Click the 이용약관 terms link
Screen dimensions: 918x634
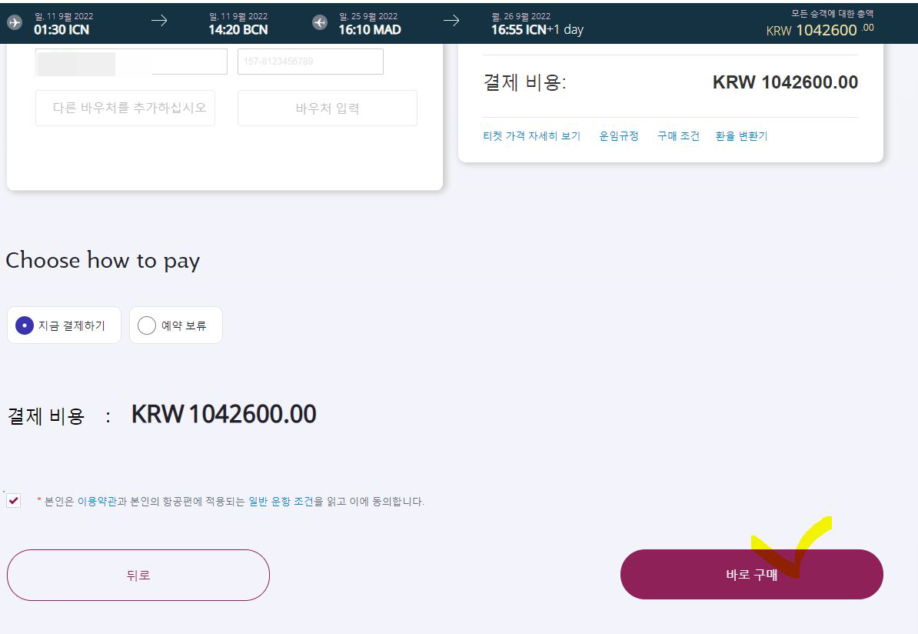click(x=97, y=502)
